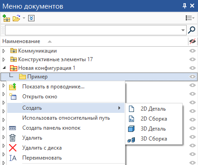
Task: Sort by the Наименование column header
Action: coord(21,41)
